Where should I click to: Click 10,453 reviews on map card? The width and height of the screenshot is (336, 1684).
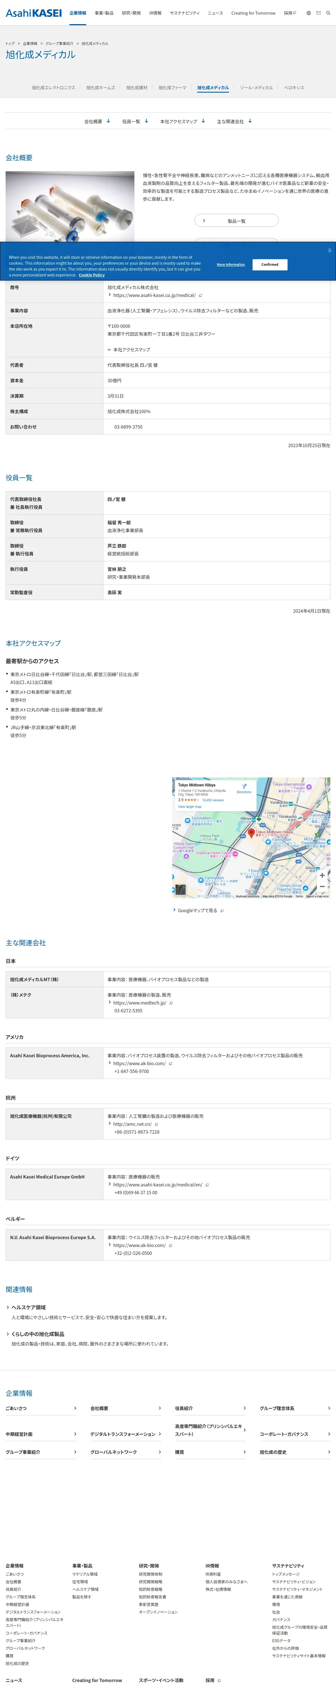tap(213, 800)
